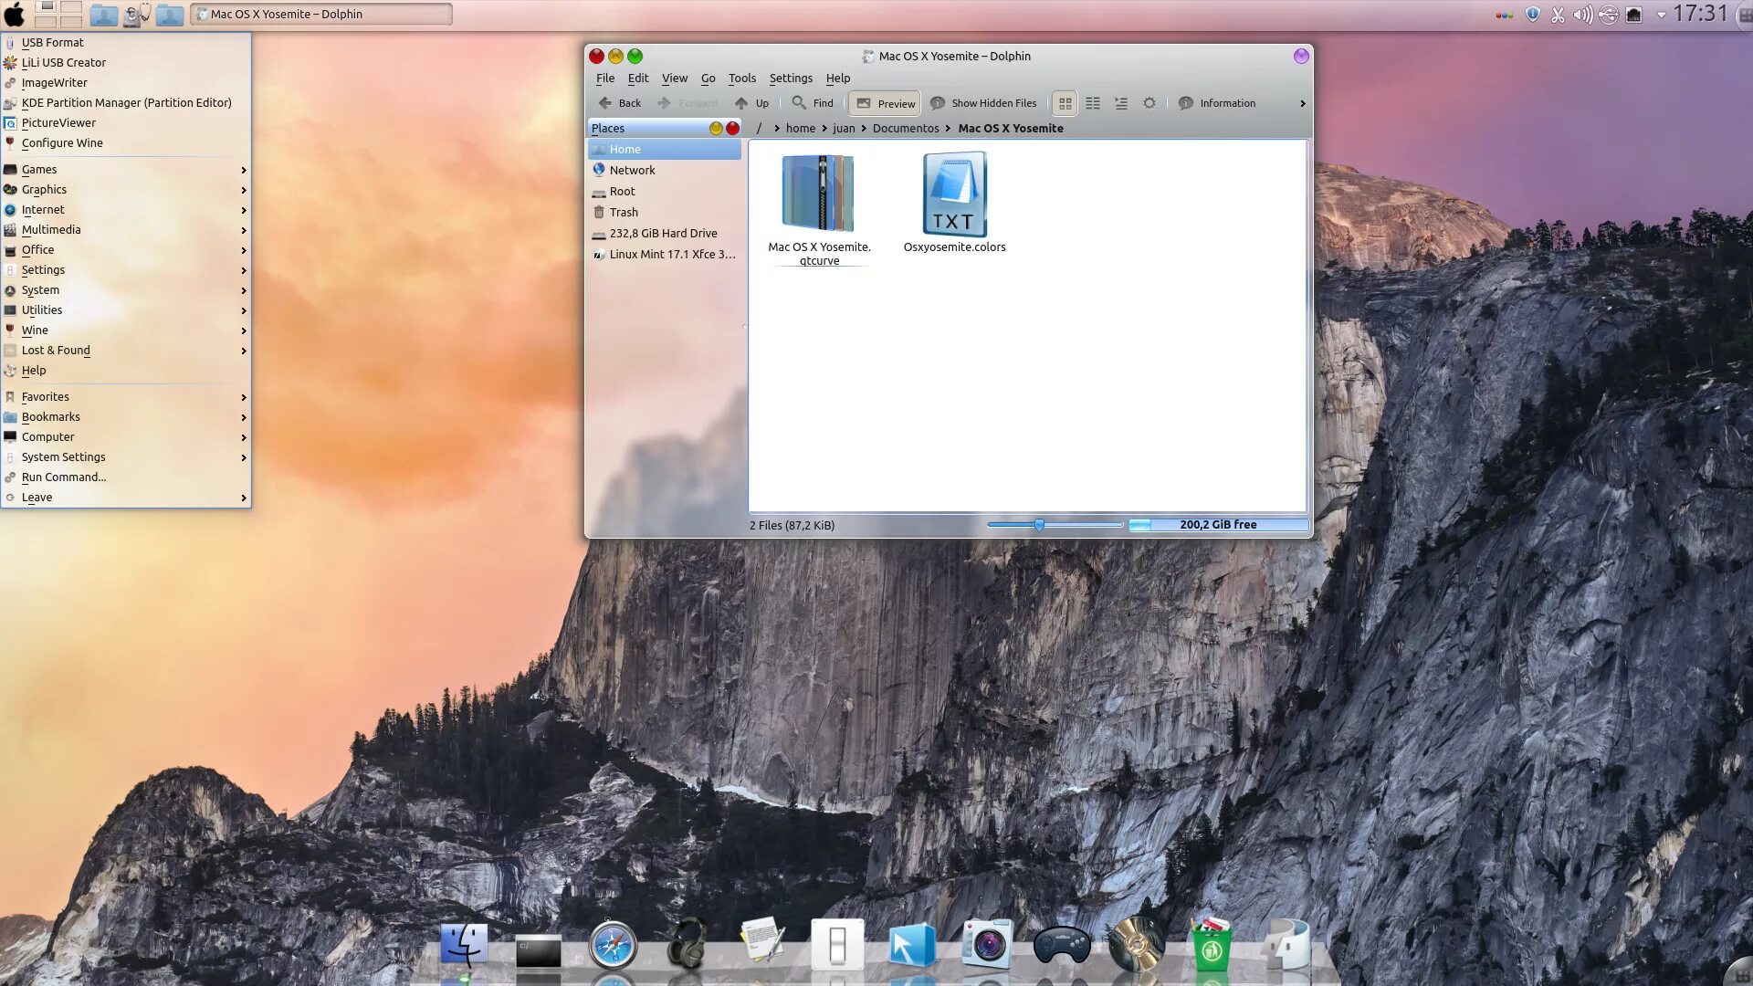Open Finder icon in dock

pyautogui.click(x=464, y=945)
